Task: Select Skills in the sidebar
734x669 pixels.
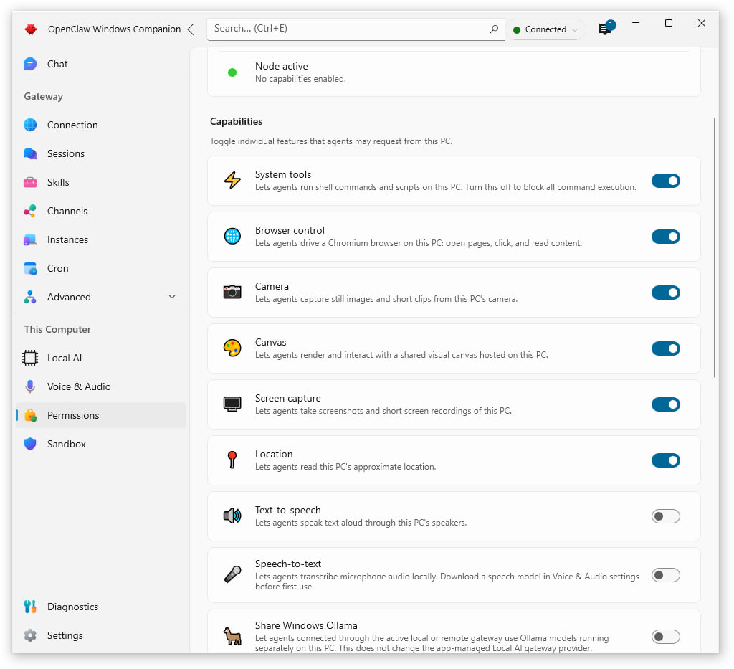Action: [101, 182]
